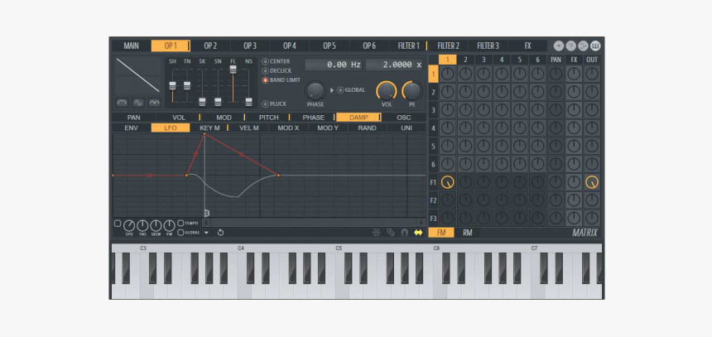Click the highlighted F1 row column 1 matrix knob
Viewport: 712px width, 337px height.
tap(448, 182)
